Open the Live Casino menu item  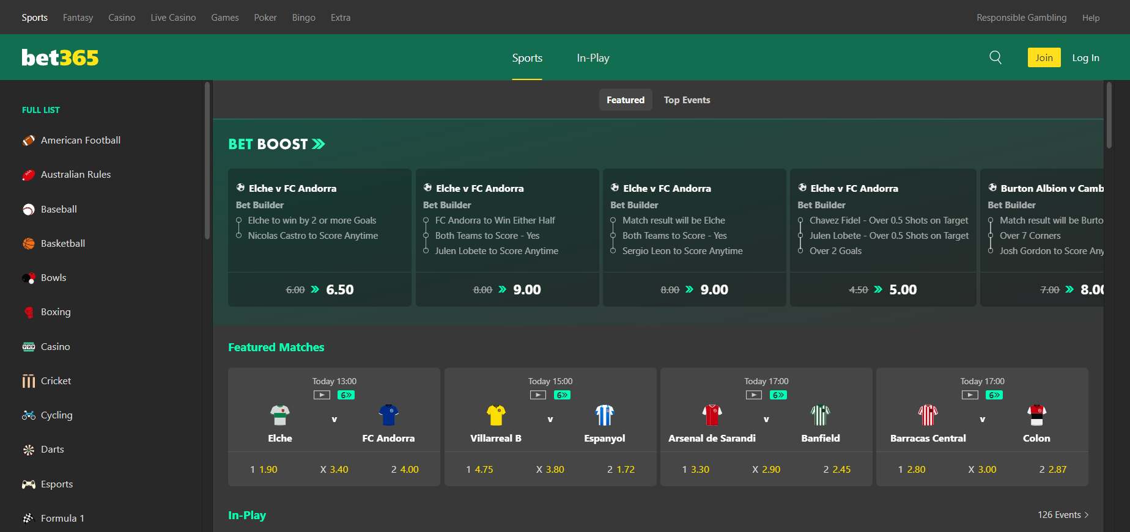pos(174,18)
